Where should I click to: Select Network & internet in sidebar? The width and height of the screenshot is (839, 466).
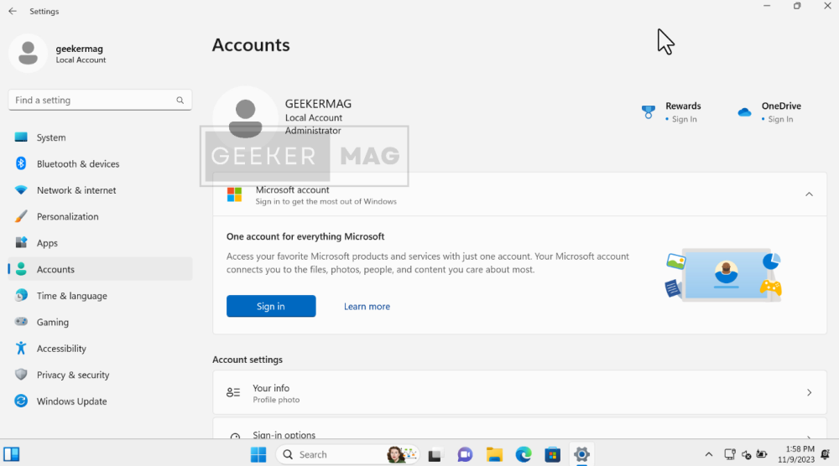[100, 190]
